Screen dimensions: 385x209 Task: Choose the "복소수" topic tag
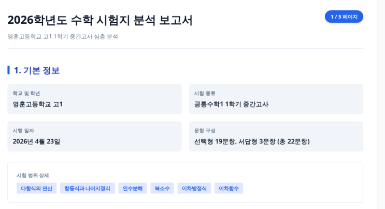click(x=162, y=188)
